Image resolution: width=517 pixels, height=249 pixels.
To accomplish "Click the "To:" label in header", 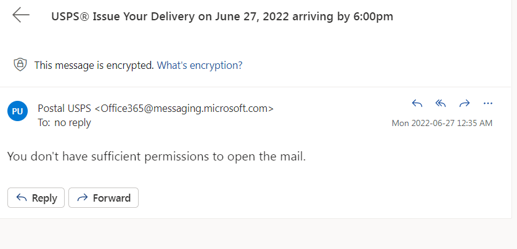I will 44,123.
